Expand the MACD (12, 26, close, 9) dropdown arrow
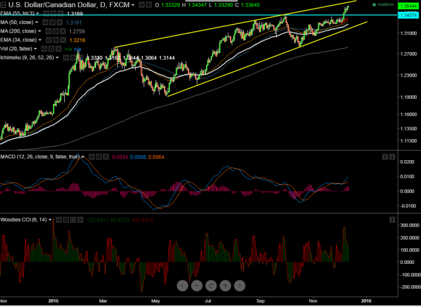The height and width of the screenshot is (307, 421). coord(83,157)
